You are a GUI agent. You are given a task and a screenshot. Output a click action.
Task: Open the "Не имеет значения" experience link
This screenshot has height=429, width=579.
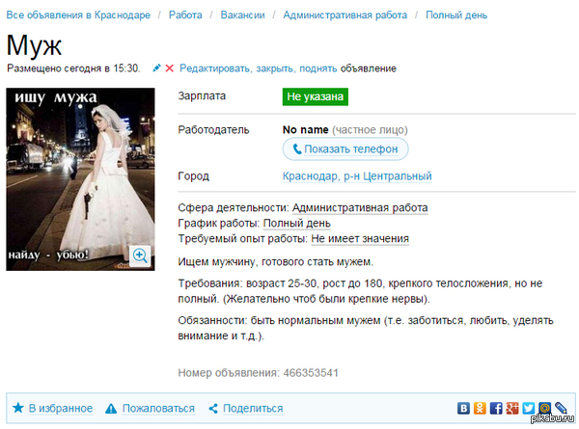359,238
